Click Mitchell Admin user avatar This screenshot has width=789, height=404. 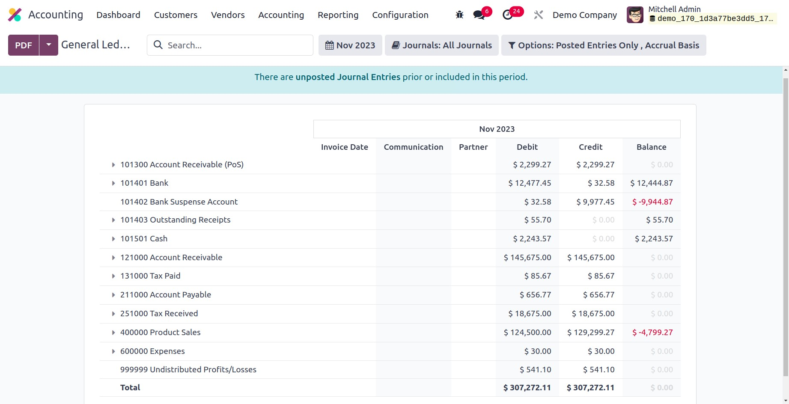coord(635,15)
